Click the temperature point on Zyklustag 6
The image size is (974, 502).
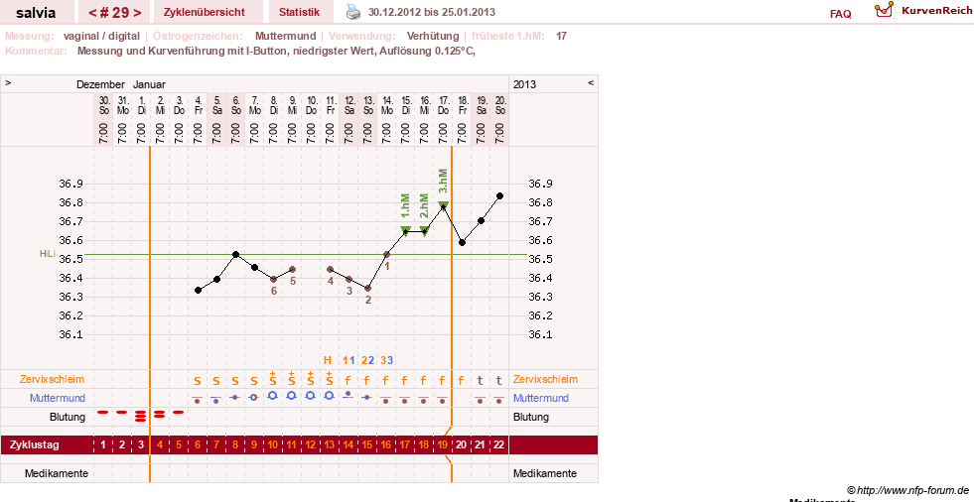(199, 290)
